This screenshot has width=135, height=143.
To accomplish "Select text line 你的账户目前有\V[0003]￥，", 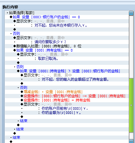I will (x=67, y=108).
